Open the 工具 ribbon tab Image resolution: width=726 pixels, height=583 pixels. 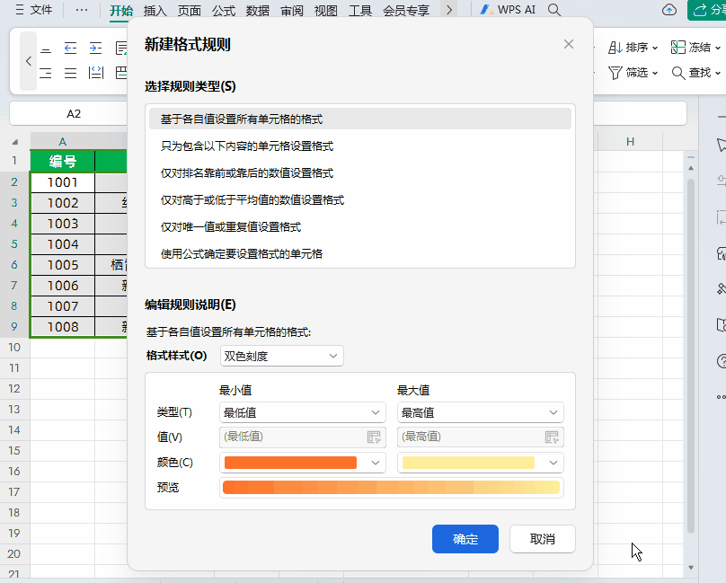pos(360,10)
